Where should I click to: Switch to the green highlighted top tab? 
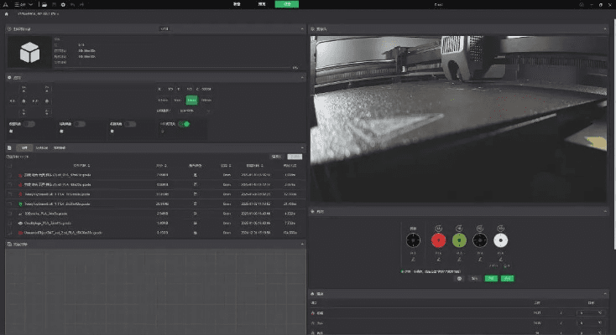coord(286,4)
